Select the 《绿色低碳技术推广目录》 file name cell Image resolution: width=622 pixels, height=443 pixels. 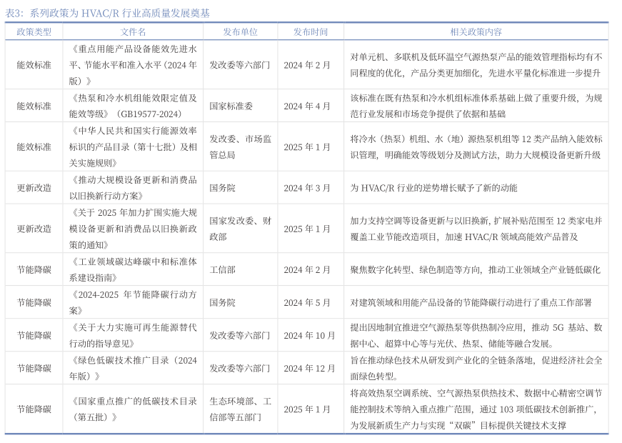(x=133, y=368)
